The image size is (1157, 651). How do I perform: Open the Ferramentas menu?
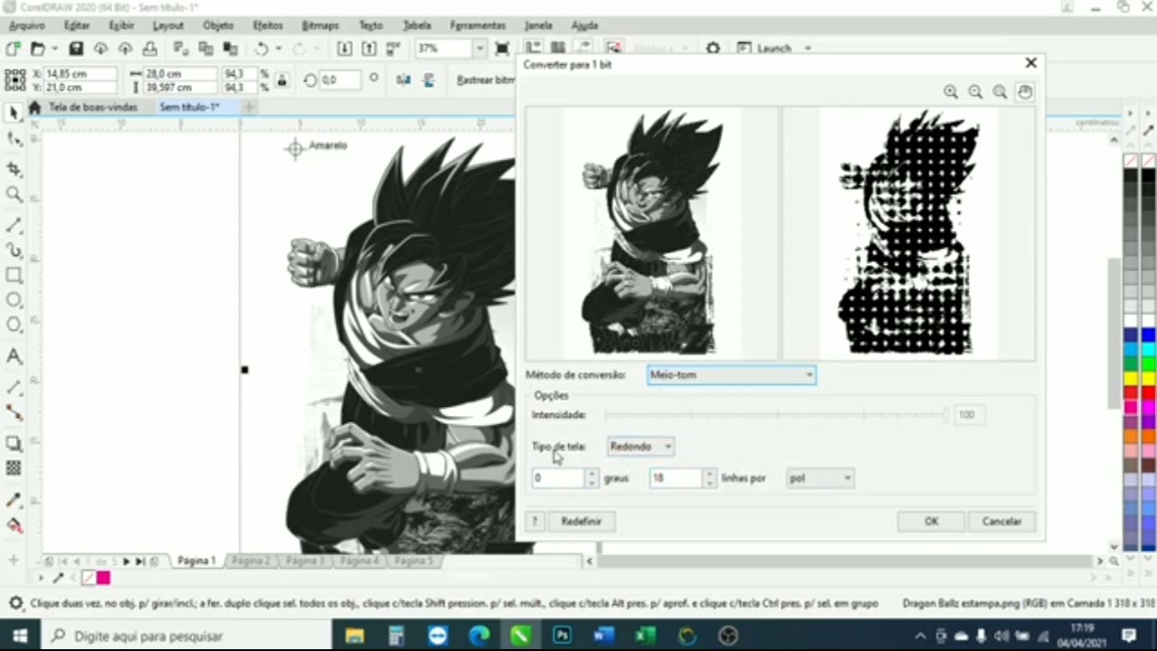point(477,25)
